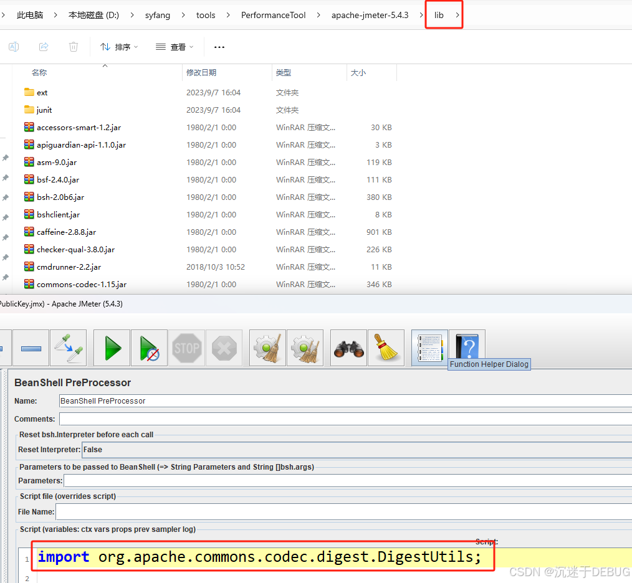Screen dimensions: 632x583
Task: Open the 排序 sort options dropdown
Action: point(118,46)
